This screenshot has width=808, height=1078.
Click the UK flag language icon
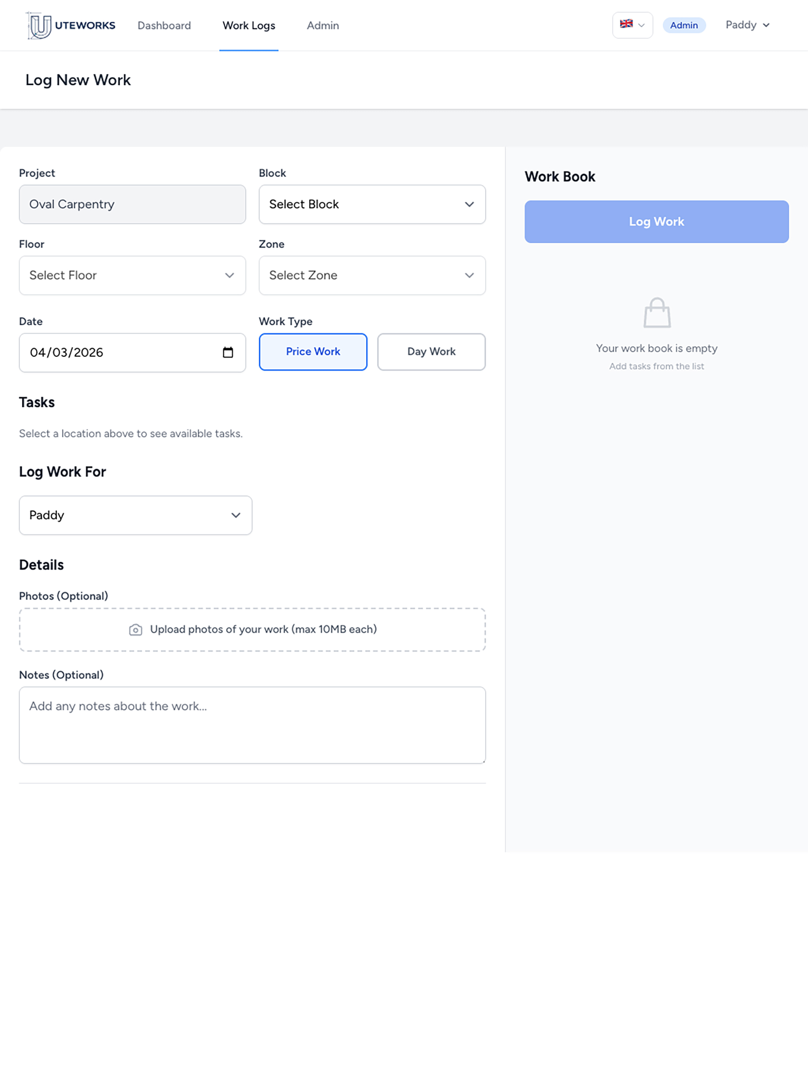[626, 23]
